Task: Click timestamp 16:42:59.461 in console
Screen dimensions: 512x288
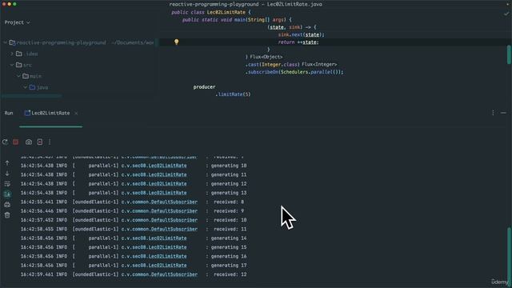Action: [x=37, y=274]
